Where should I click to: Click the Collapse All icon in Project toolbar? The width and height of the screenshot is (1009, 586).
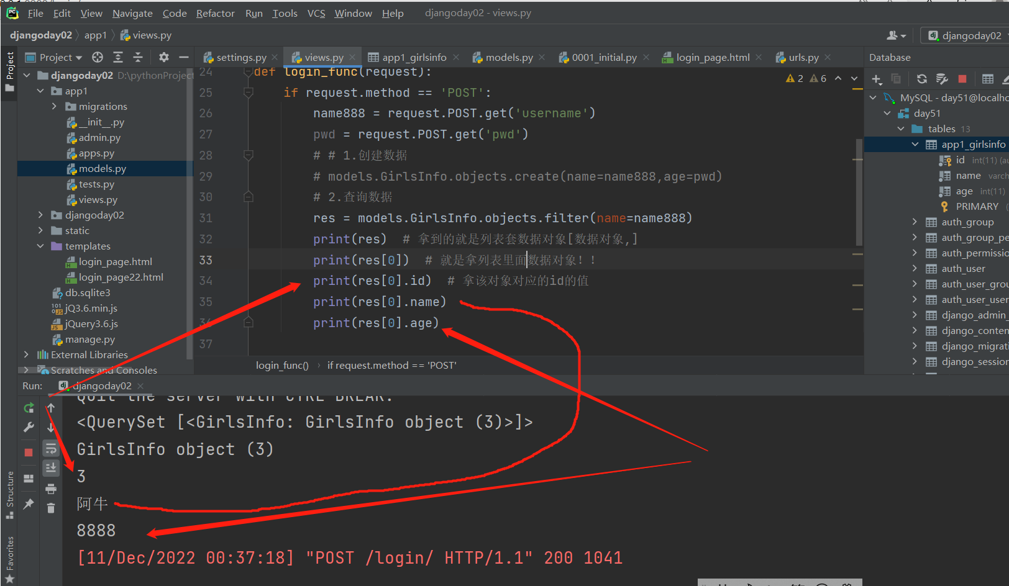point(138,57)
